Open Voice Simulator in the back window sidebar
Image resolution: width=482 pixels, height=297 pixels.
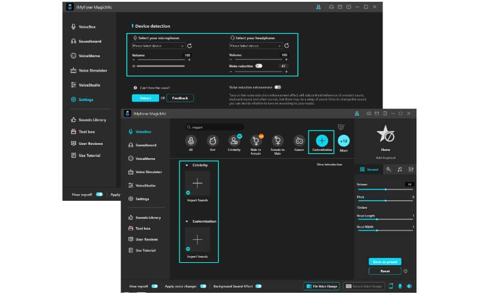click(x=89, y=70)
